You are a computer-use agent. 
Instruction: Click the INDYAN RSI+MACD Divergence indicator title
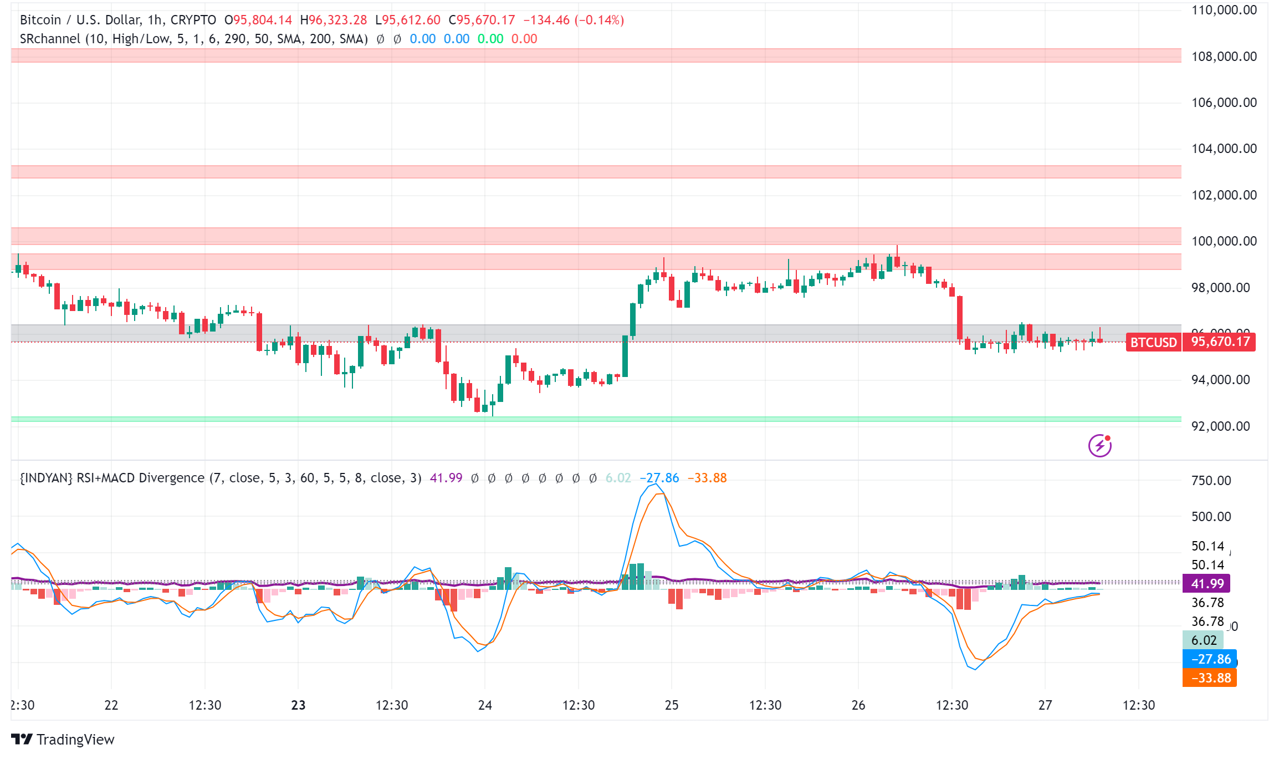221,478
